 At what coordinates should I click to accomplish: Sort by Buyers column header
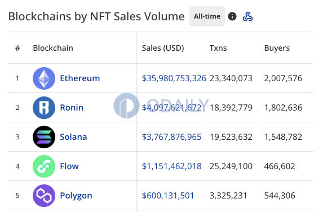click(277, 48)
